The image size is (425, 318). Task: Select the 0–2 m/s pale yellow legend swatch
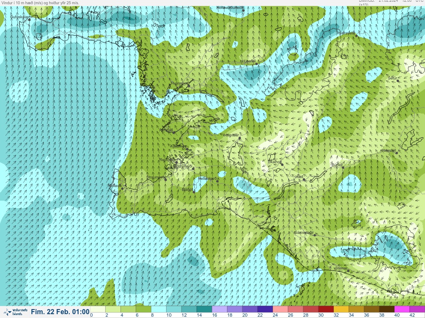[98, 309]
